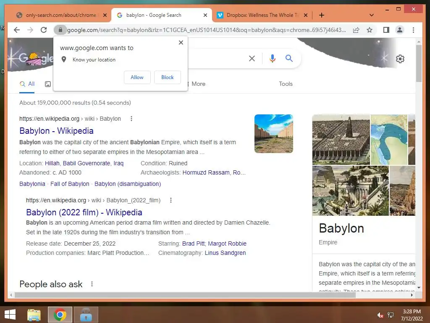The image size is (430, 323).
Task: Click the Chrome taskbar icon
Action: point(60,315)
